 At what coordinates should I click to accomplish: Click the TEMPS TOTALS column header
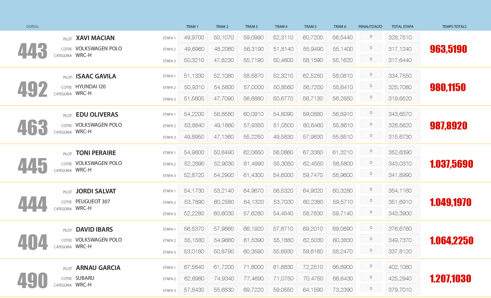(454, 27)
